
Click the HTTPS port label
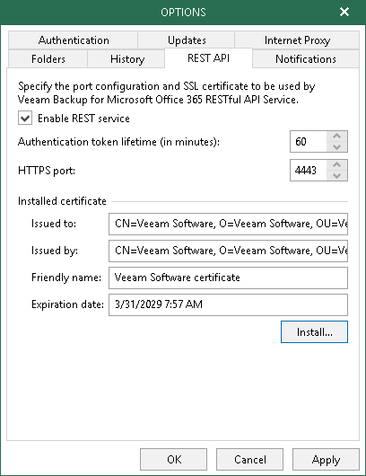pyautogui.click(x=47, y=171)
